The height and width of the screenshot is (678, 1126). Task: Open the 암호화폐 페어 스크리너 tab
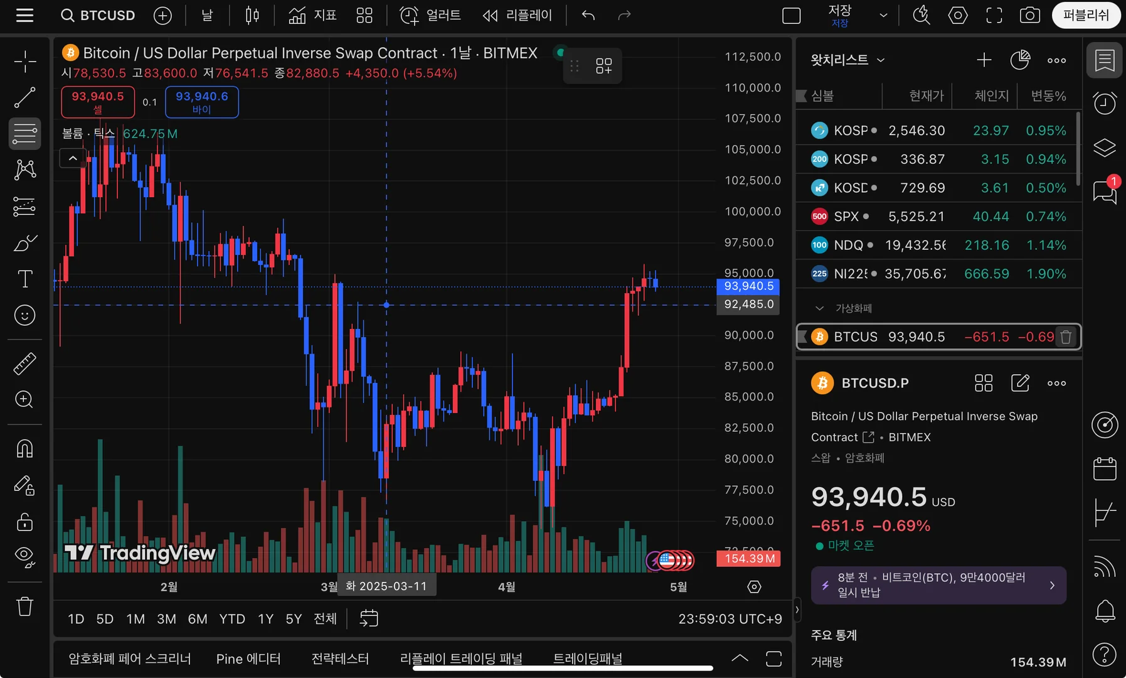click(130, 659)
